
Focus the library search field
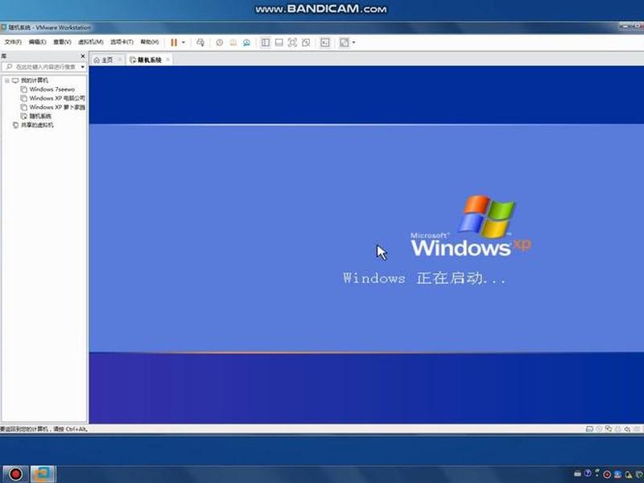coord(41,67)
